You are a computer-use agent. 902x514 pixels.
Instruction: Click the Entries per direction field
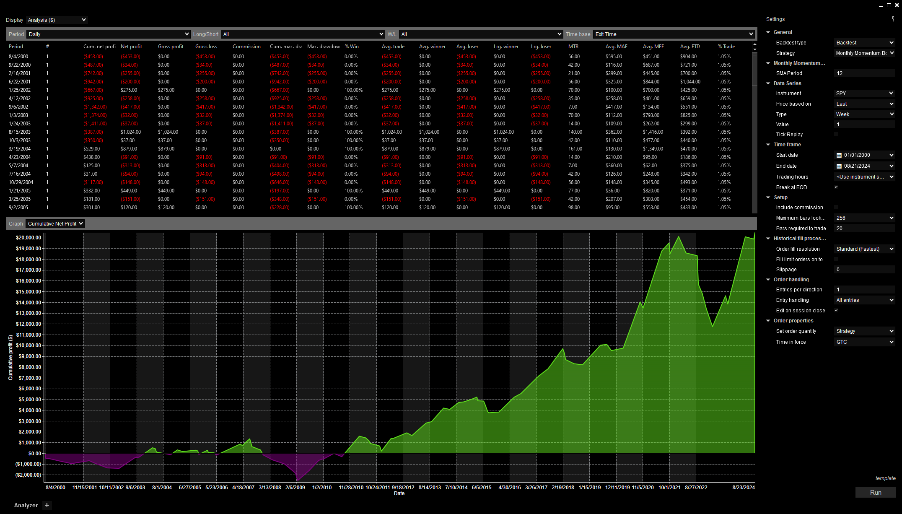coord(865,289)
